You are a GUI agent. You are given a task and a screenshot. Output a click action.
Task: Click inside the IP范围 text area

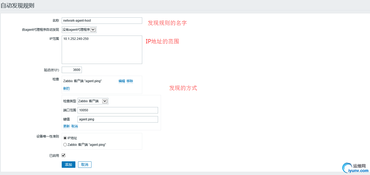click(102, 50)
